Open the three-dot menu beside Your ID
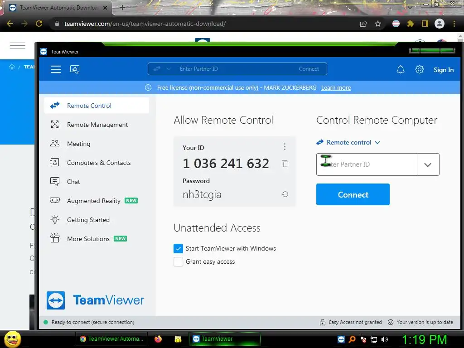The width and height of the screenshot is (464, 348). click(285, 146)
